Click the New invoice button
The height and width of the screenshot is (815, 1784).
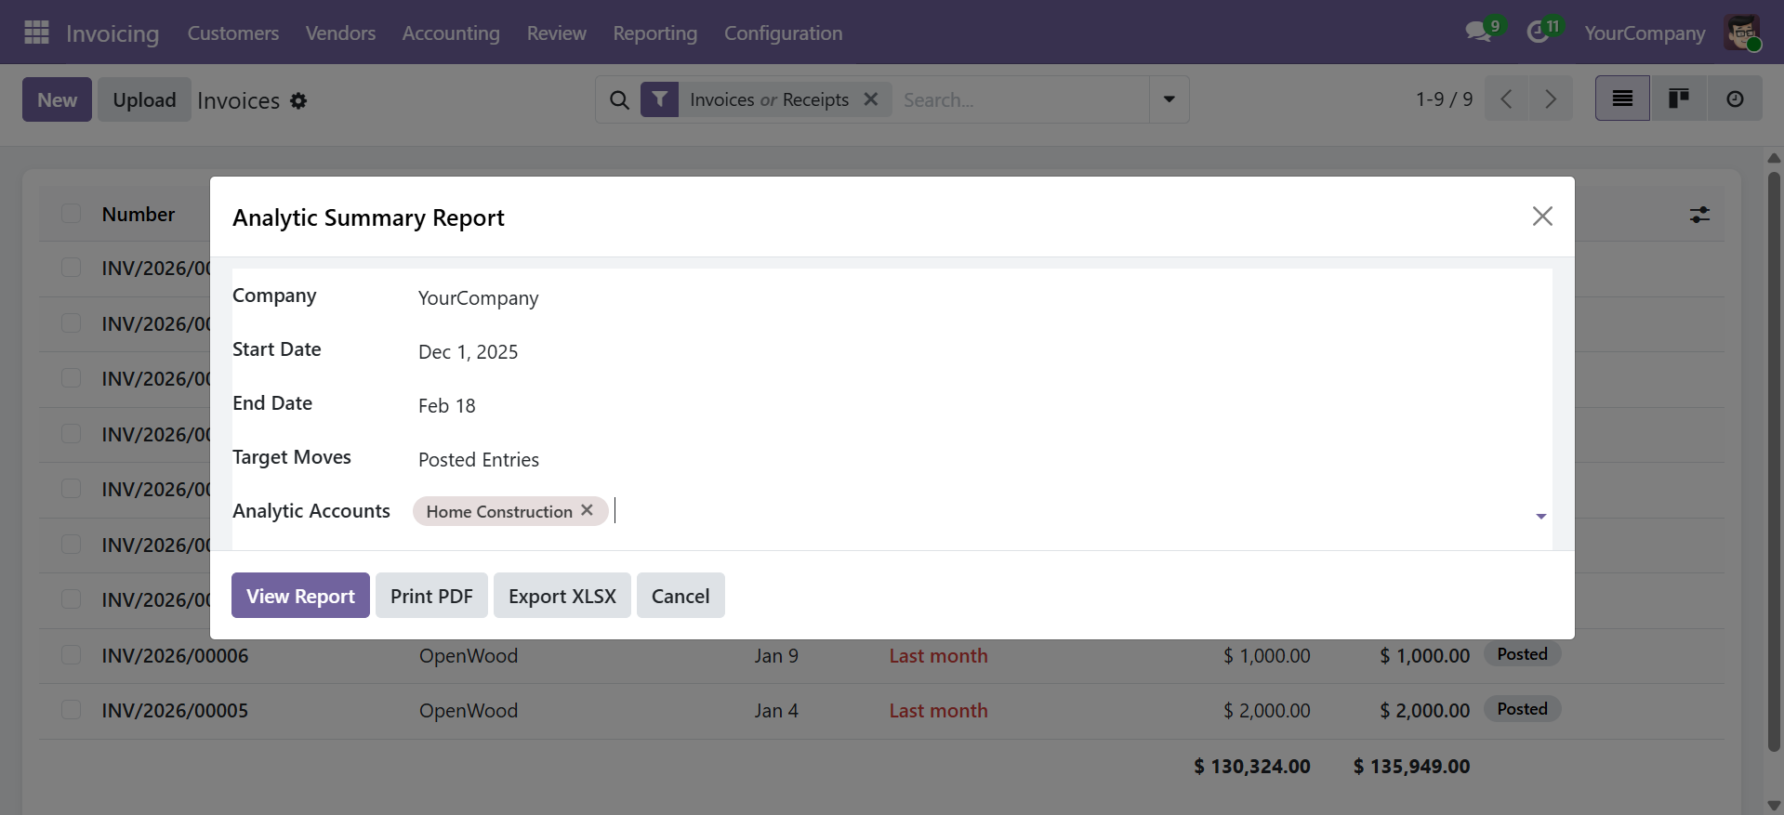click(57, 99)
